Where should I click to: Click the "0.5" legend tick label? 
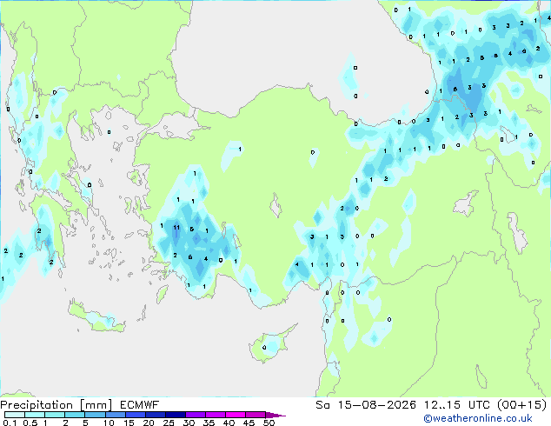pos(30,423)
